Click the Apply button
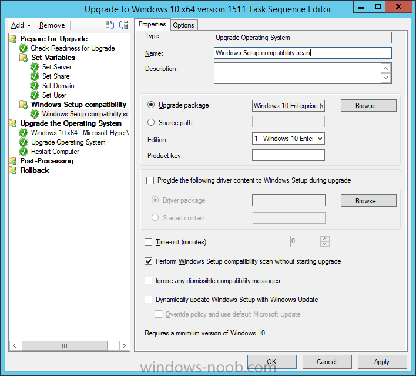This screenshot has width=416, height=376. [x=382, y=362]
